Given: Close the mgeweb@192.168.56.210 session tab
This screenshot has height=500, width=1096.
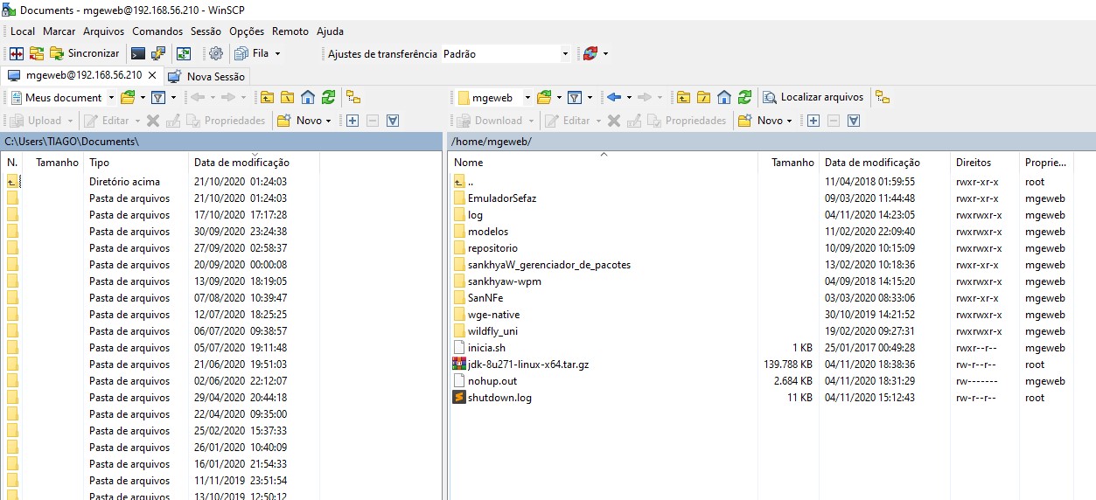Looking at the screenshot, I should pos(153,75).
